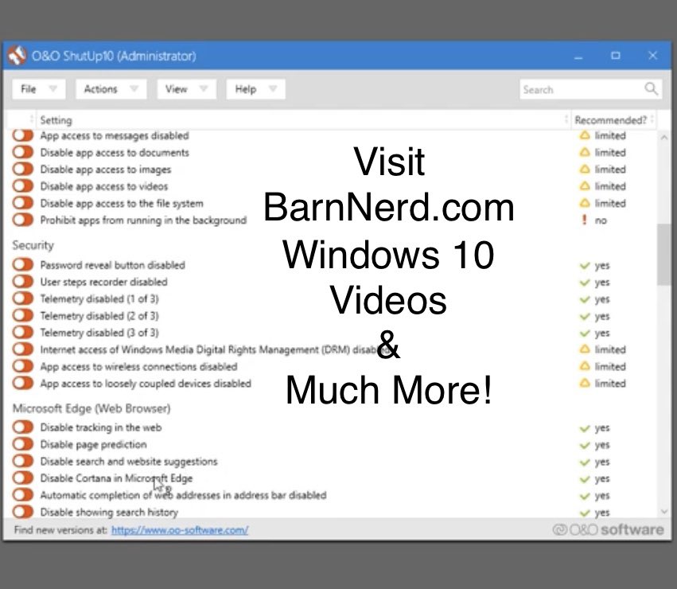
Task: Toggle 'Automatic completion of web addresses' switch
Action: point(23,495)
